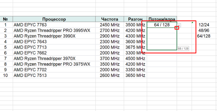Click the green error indicator triangle

[192, 23]
